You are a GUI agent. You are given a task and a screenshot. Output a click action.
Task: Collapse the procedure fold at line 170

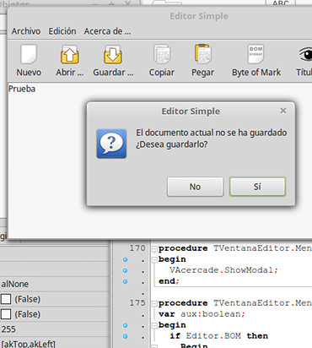(x=154, y=249)
